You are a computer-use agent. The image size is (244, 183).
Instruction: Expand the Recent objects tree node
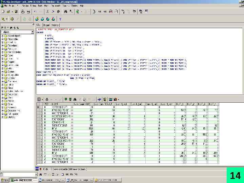pos(2,36)
